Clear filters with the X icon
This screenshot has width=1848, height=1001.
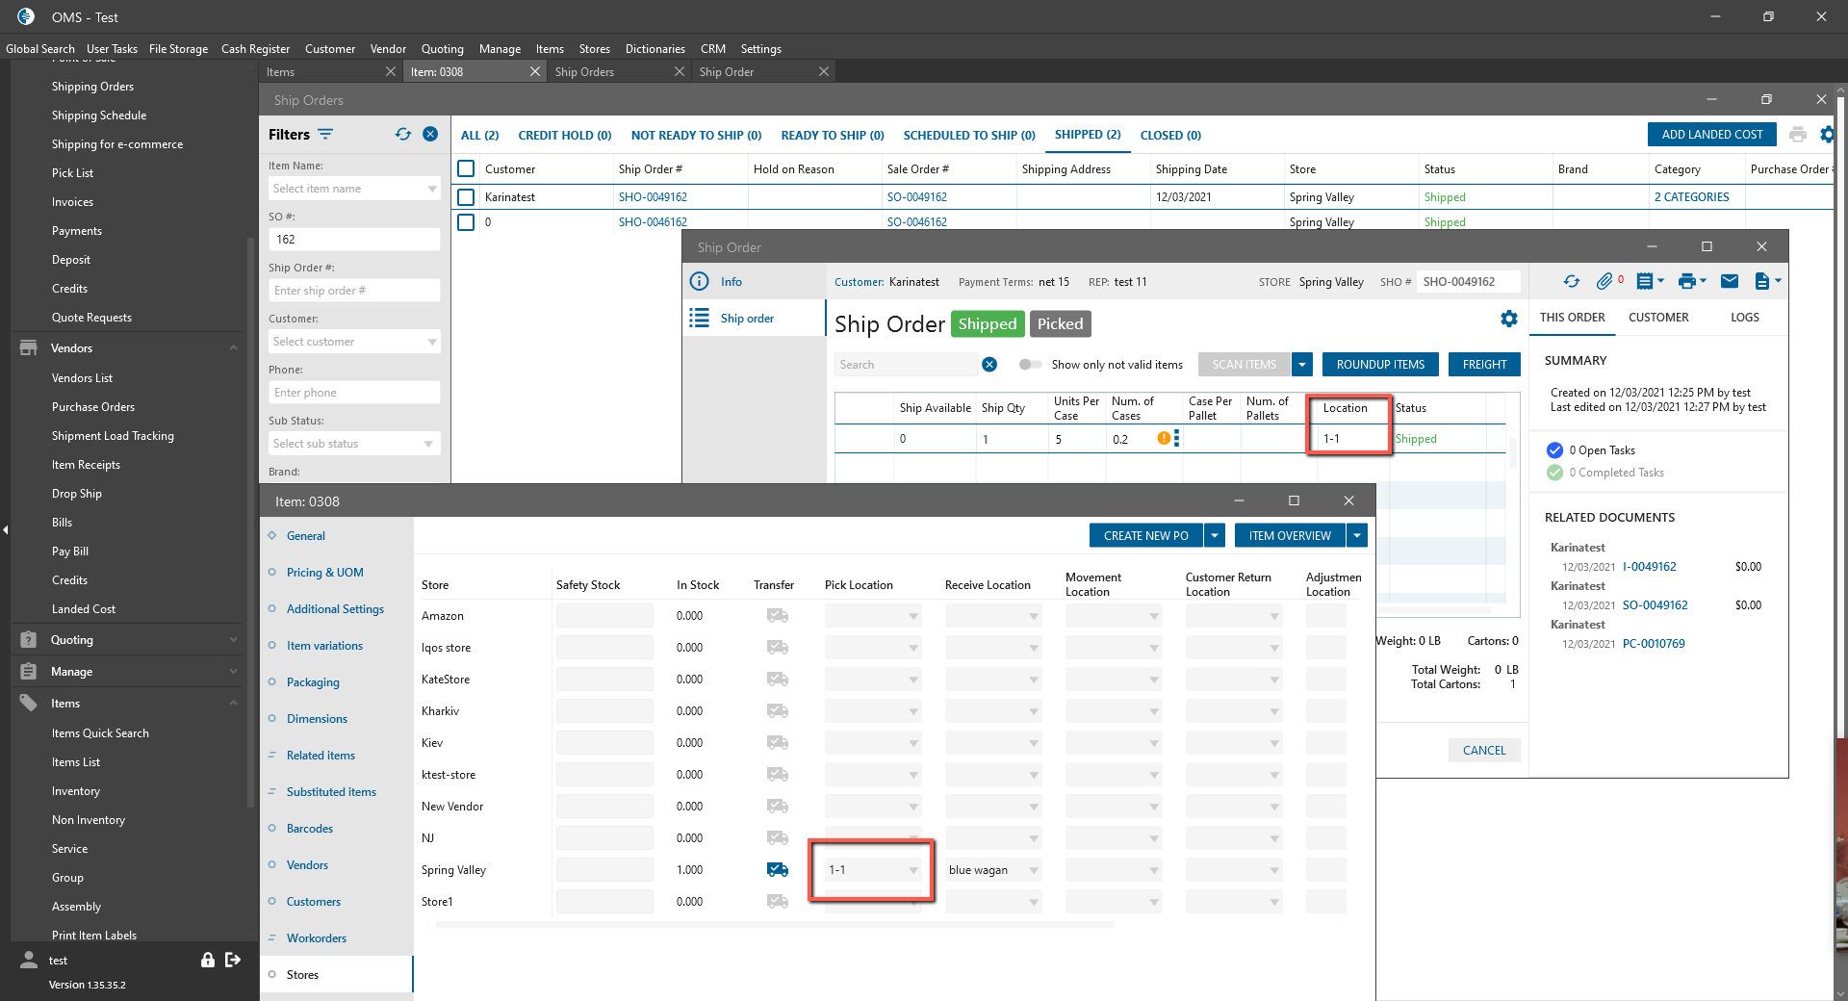pyautogui.click(x=430, y=134)
